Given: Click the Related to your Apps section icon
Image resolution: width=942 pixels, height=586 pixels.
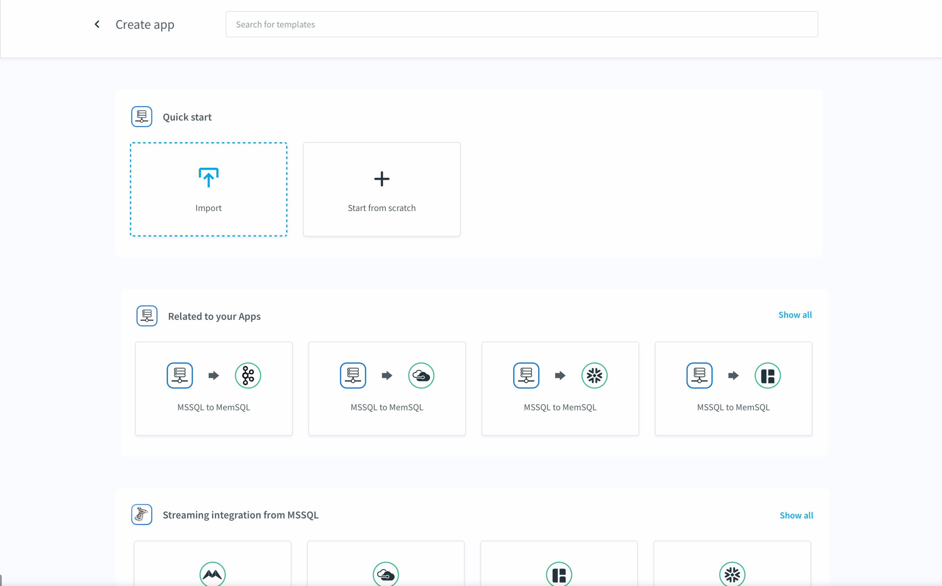Looking at the screenshot, I should pyautogui.click(x=147, y=316).
